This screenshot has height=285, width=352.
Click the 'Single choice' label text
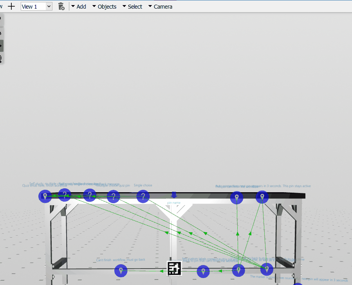click(143, 185)
